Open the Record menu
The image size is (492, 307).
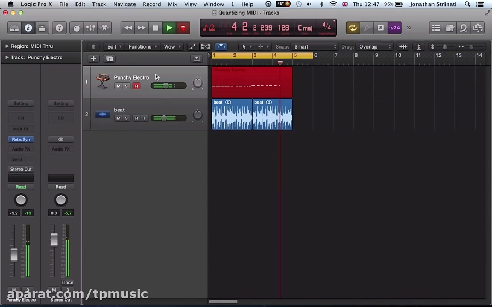coord(151,4)
